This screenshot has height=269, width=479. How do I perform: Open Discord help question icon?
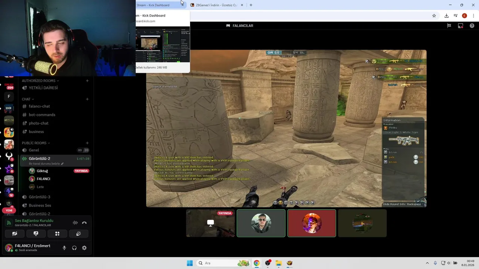click(472, 26)
